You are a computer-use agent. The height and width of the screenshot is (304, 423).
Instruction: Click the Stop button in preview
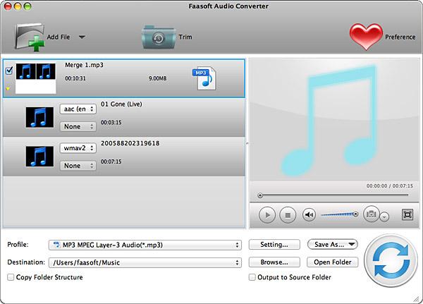(288, 215)
